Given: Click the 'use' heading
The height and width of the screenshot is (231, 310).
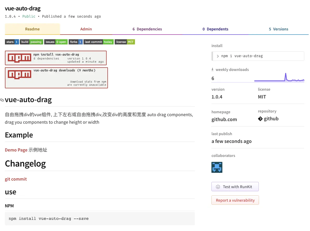Looking at the screenshot, I should coord(11,192).
